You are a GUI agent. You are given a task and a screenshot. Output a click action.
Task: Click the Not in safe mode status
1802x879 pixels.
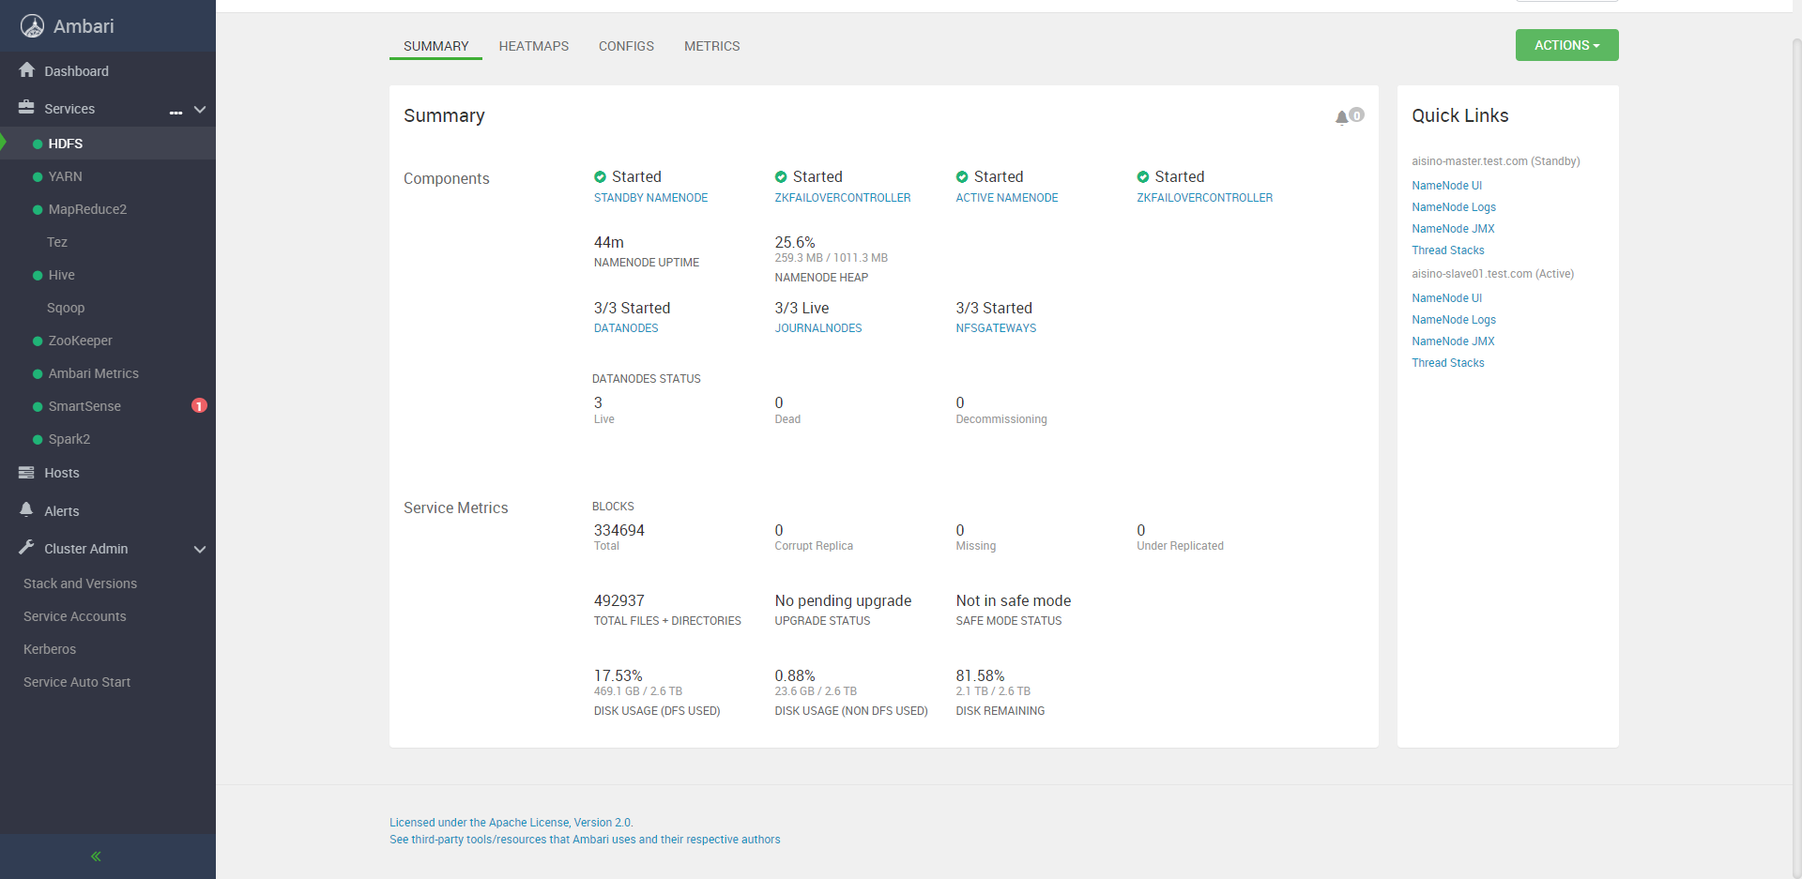[x=1014, y=600]
